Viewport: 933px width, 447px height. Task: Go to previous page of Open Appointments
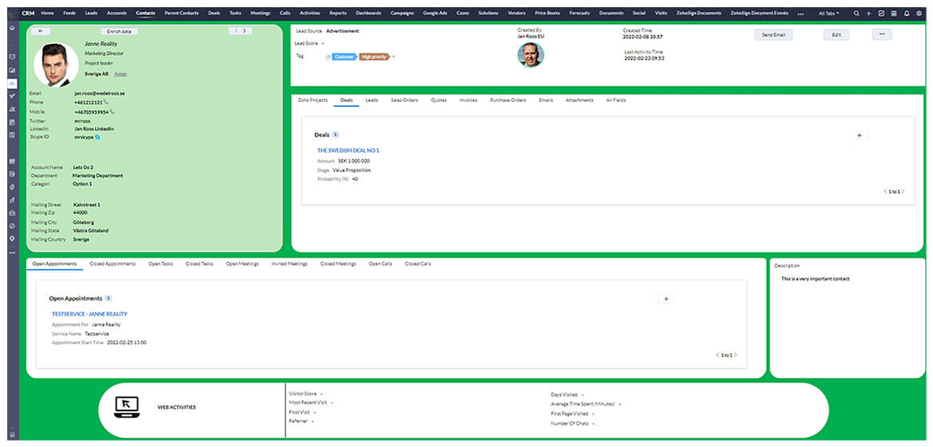click(x=718, y=355)
